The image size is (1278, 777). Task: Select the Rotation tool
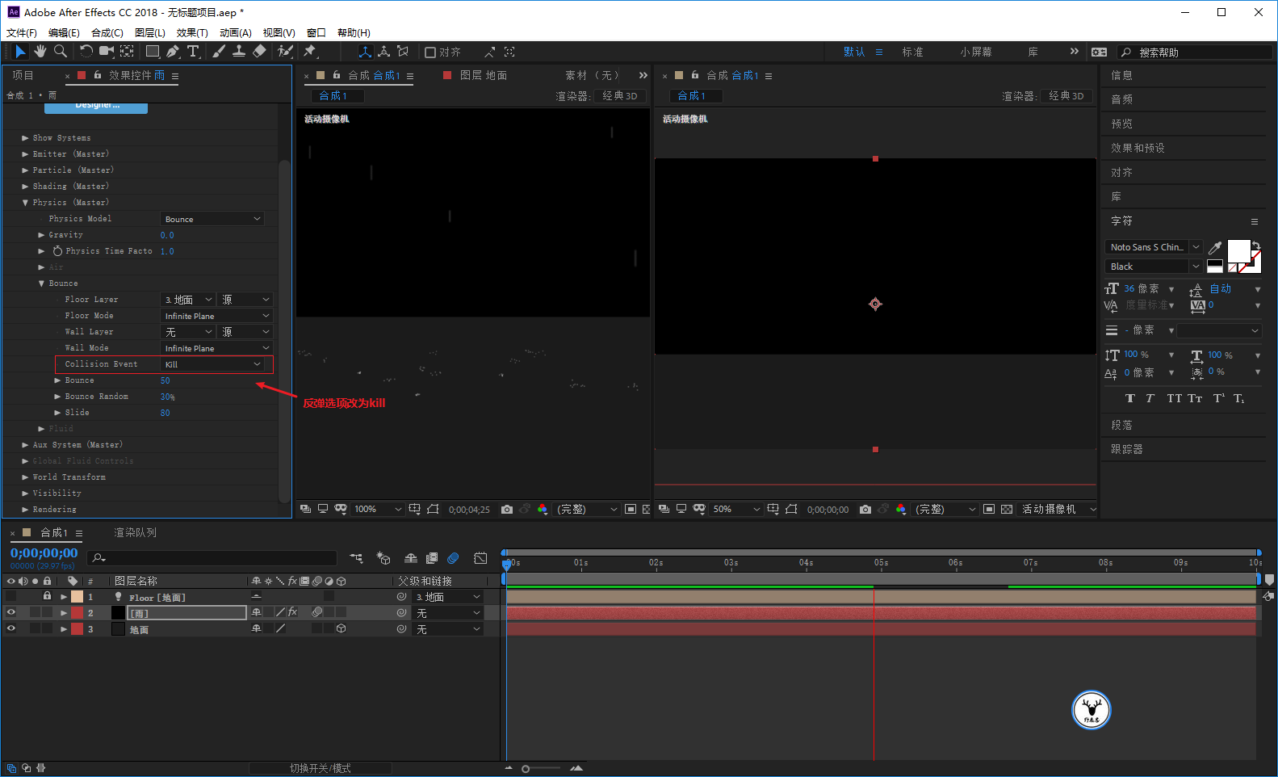(x=86, y=52)
